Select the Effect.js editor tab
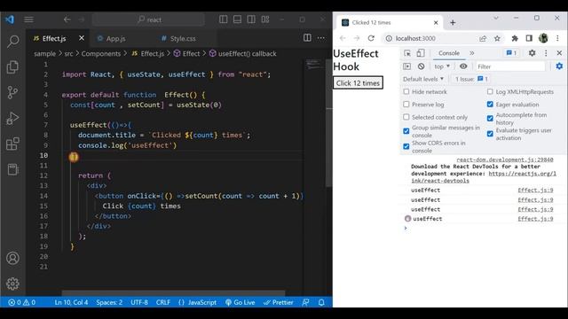Viewport: 568px width, 319px height. [54, 38]
